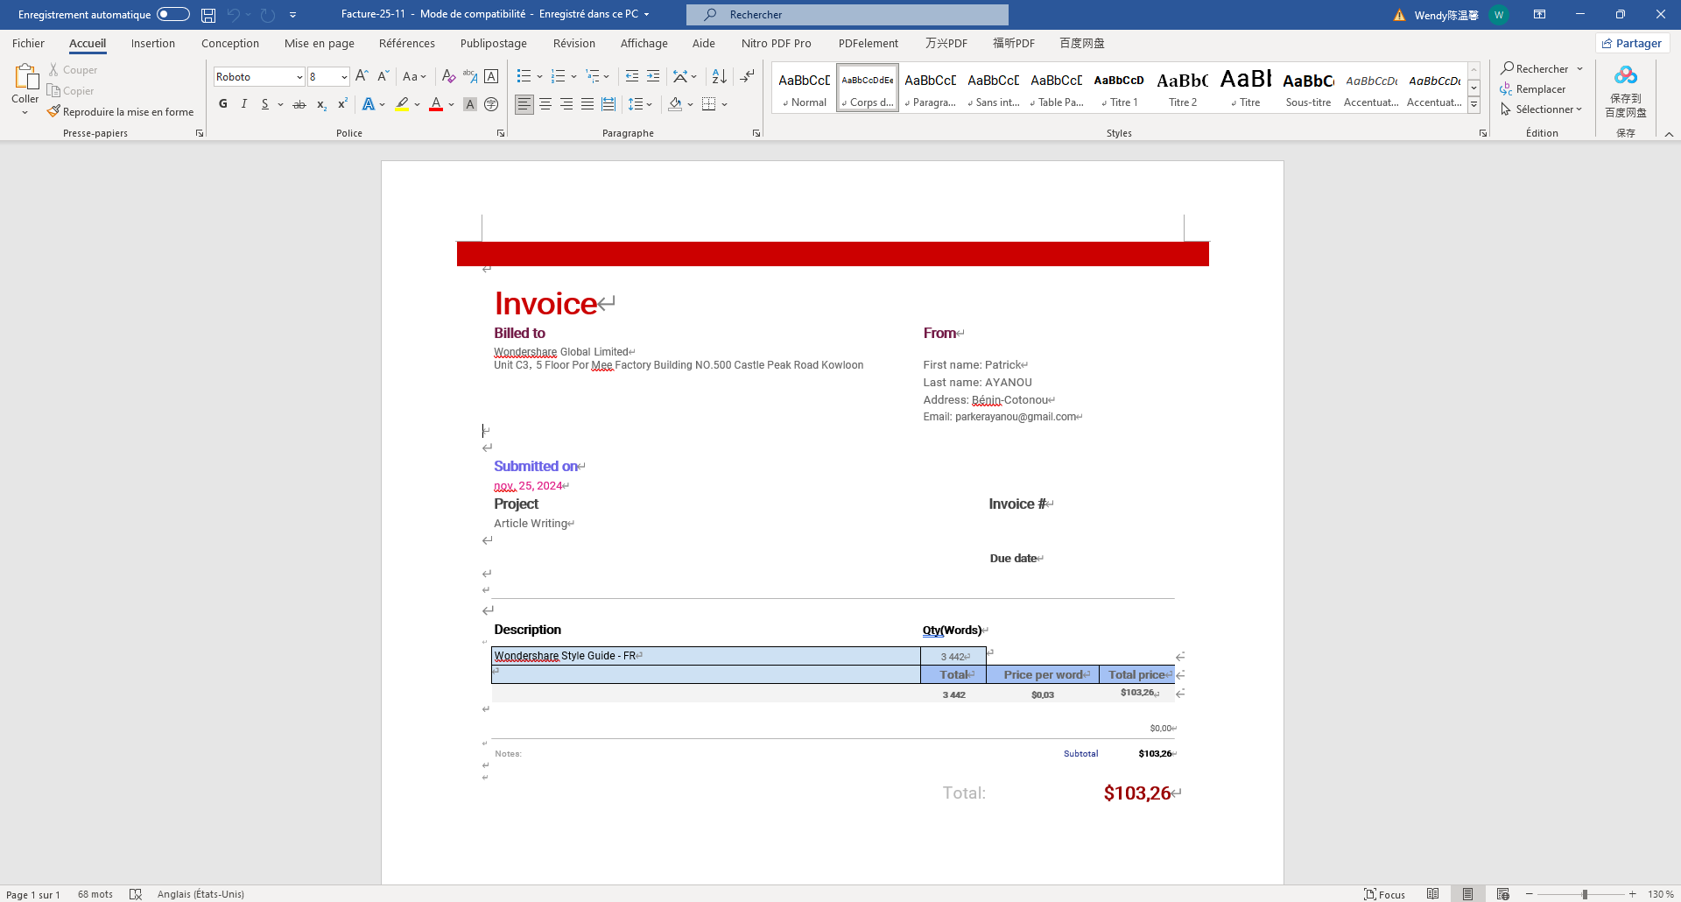The width and height of the screenshot is (1681, 902).
Task: Click the zoom in plus button
Action: 1632,894
